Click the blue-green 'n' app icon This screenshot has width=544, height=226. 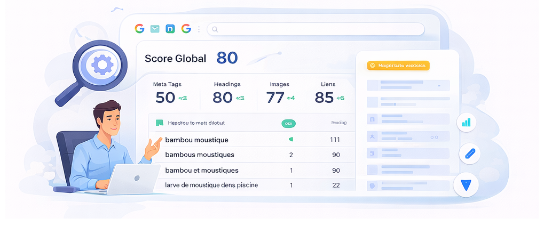(170, 29)
